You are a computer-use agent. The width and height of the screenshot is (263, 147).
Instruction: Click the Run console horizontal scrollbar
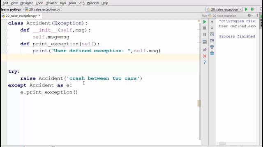point(222,144)
